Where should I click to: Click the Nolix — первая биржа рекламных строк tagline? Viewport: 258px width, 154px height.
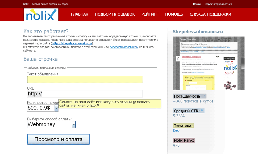pos(46,4)
